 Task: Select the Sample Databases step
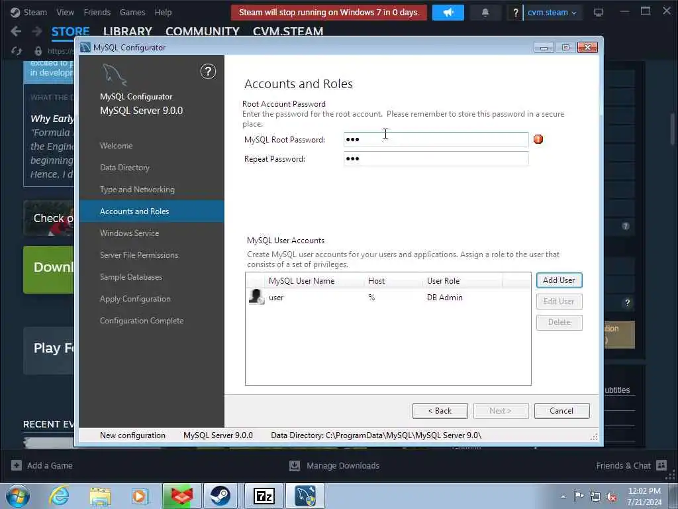[x=131, y=276]
